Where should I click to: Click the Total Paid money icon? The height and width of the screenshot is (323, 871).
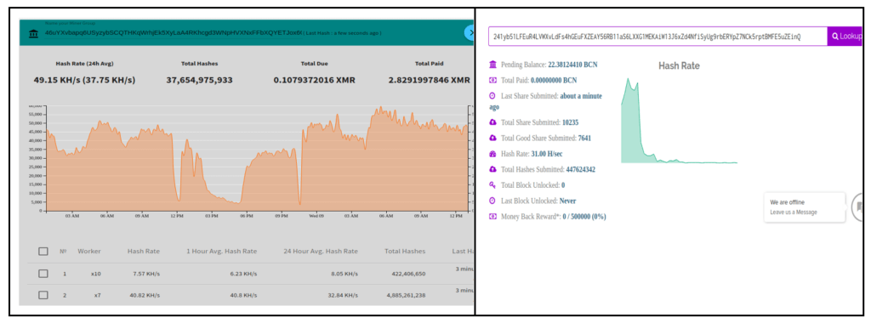point(492,80)
